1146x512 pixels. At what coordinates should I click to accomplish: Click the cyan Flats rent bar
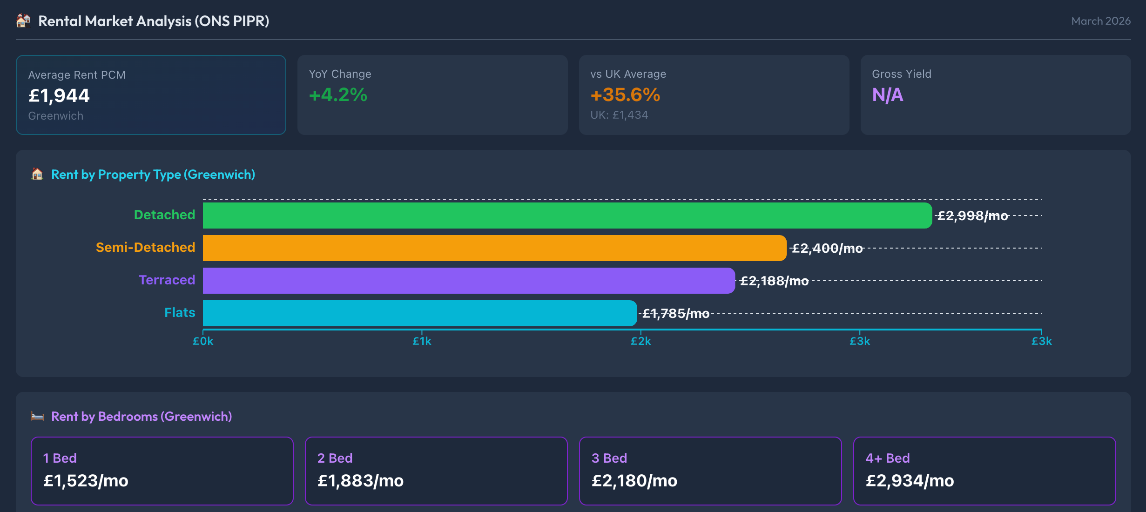pyautogui.click(x=420, y=313)
